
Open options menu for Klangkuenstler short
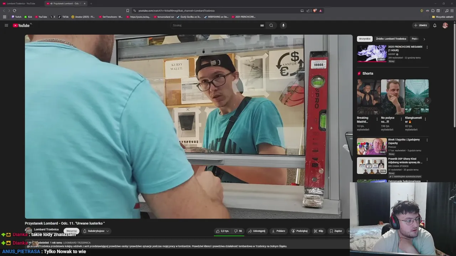click(x=425, y=119)
